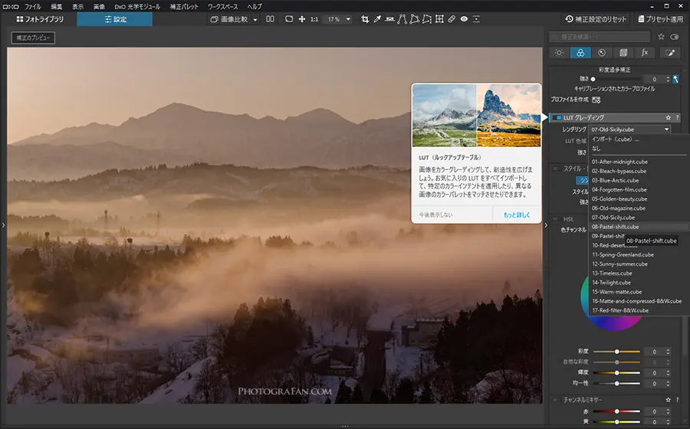The image size is (690, 429).
Task: Toggle active corrections only switch
Action: [675, 37]
